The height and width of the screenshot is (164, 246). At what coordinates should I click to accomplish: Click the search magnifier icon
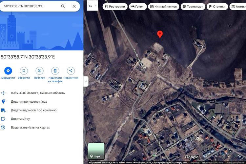coord(63,6)
